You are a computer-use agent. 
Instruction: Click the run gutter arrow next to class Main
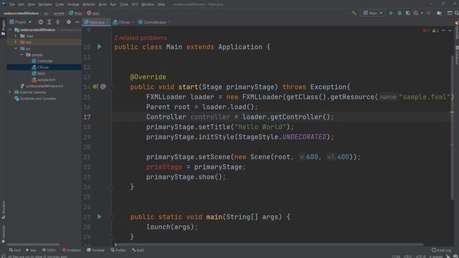[100, 47]
